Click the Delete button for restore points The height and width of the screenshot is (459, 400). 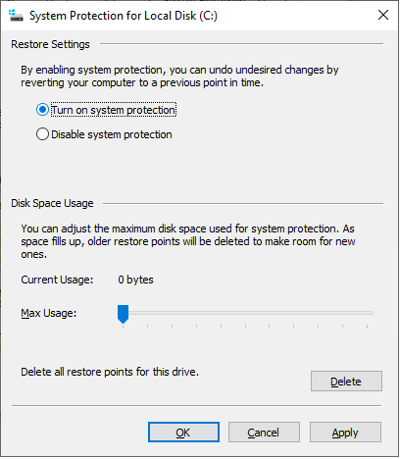click(346, 382)
